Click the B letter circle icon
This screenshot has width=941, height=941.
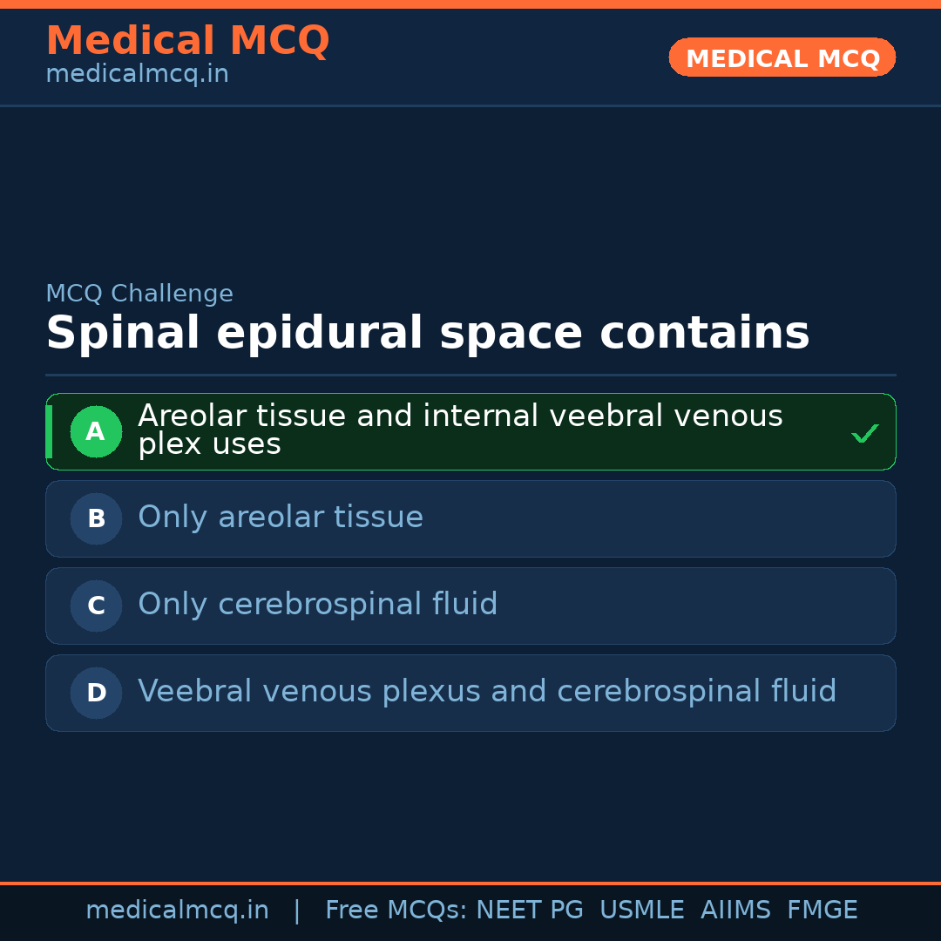96,518
